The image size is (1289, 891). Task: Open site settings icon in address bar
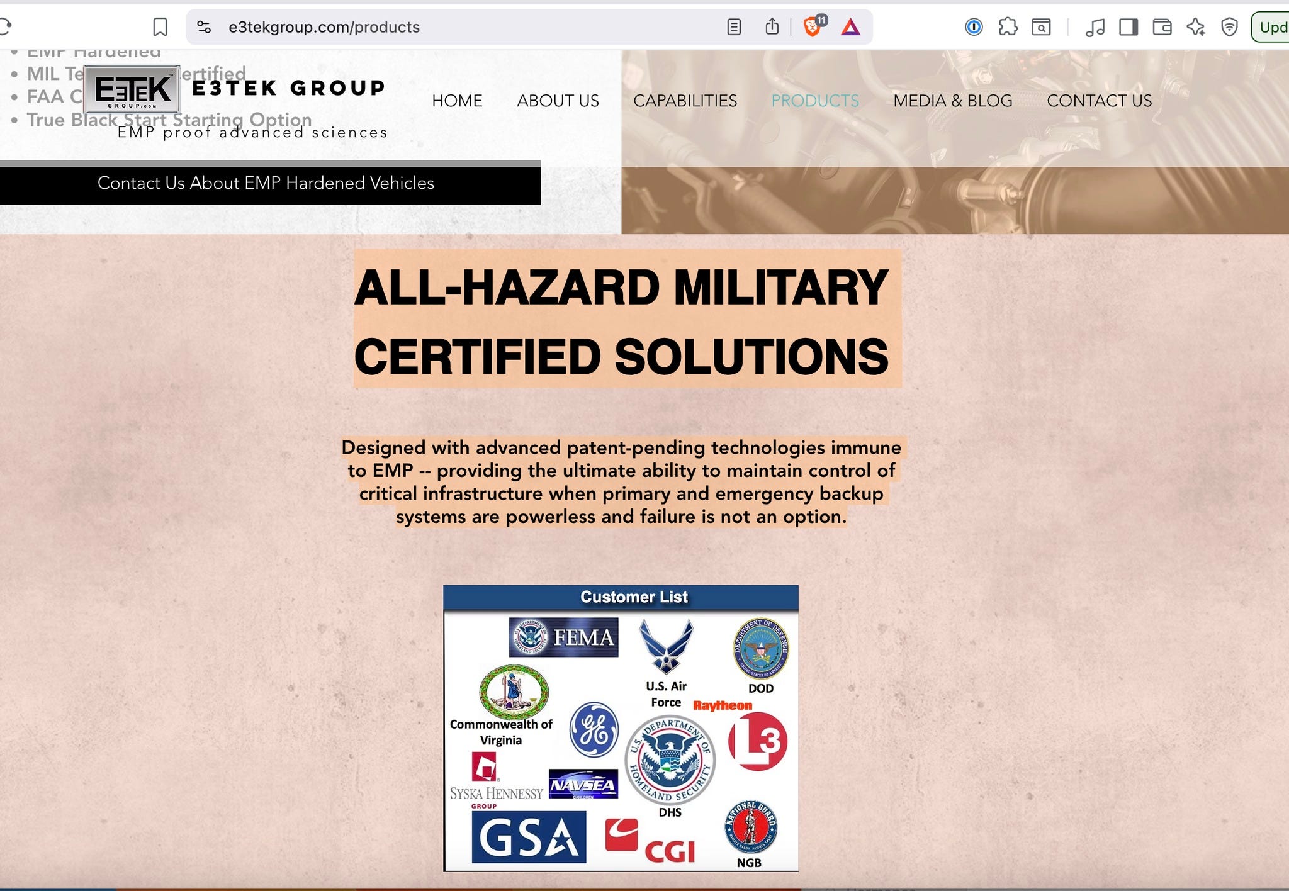[203, 27]
